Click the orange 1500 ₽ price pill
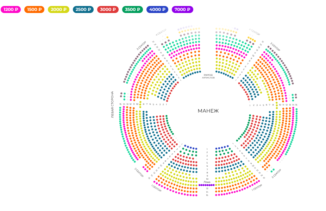The width and height of the screenshot is (326, 211). click(34, 10)
